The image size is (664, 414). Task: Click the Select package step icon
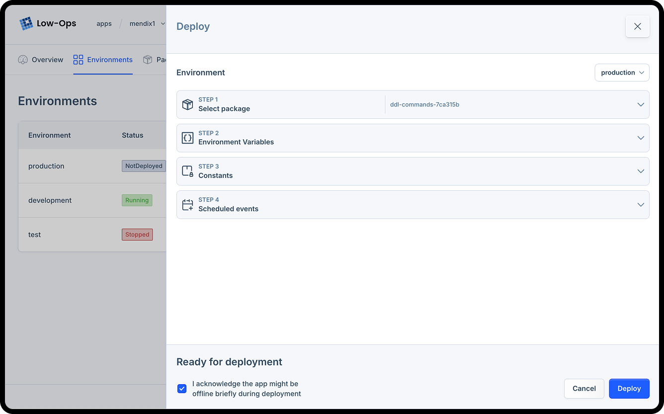pyautogui.click(x=187, y=104)
